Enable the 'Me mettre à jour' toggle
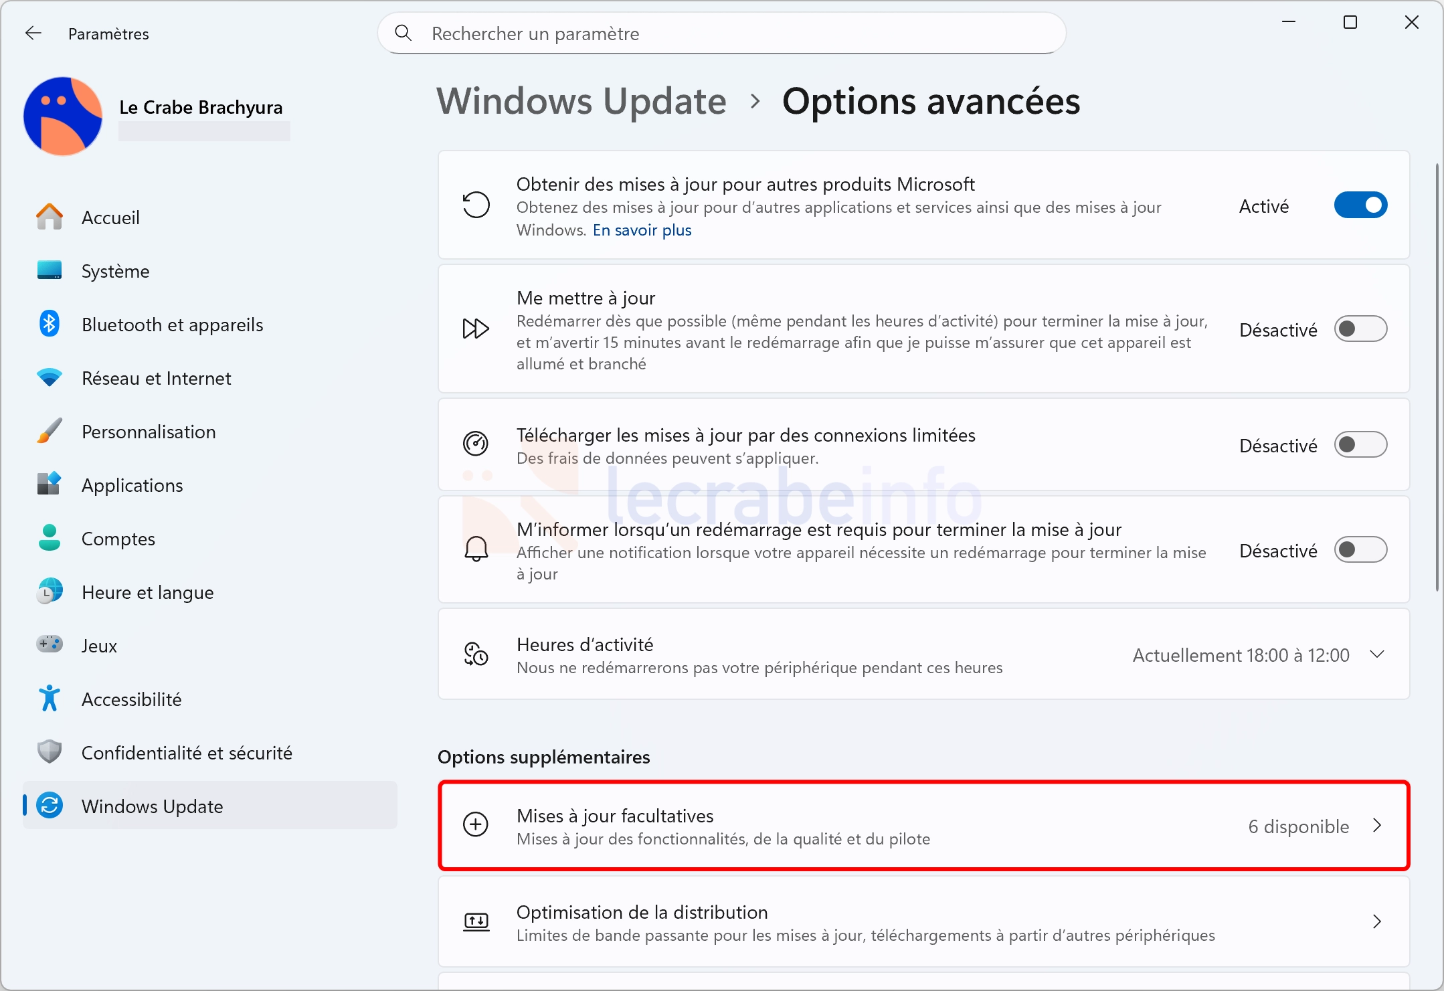1444x991 pixels. 1360,329
